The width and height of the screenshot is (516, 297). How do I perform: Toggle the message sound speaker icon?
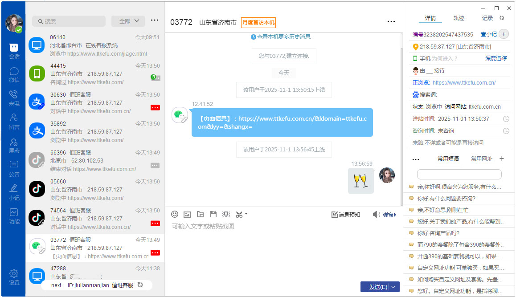point(376,215)
